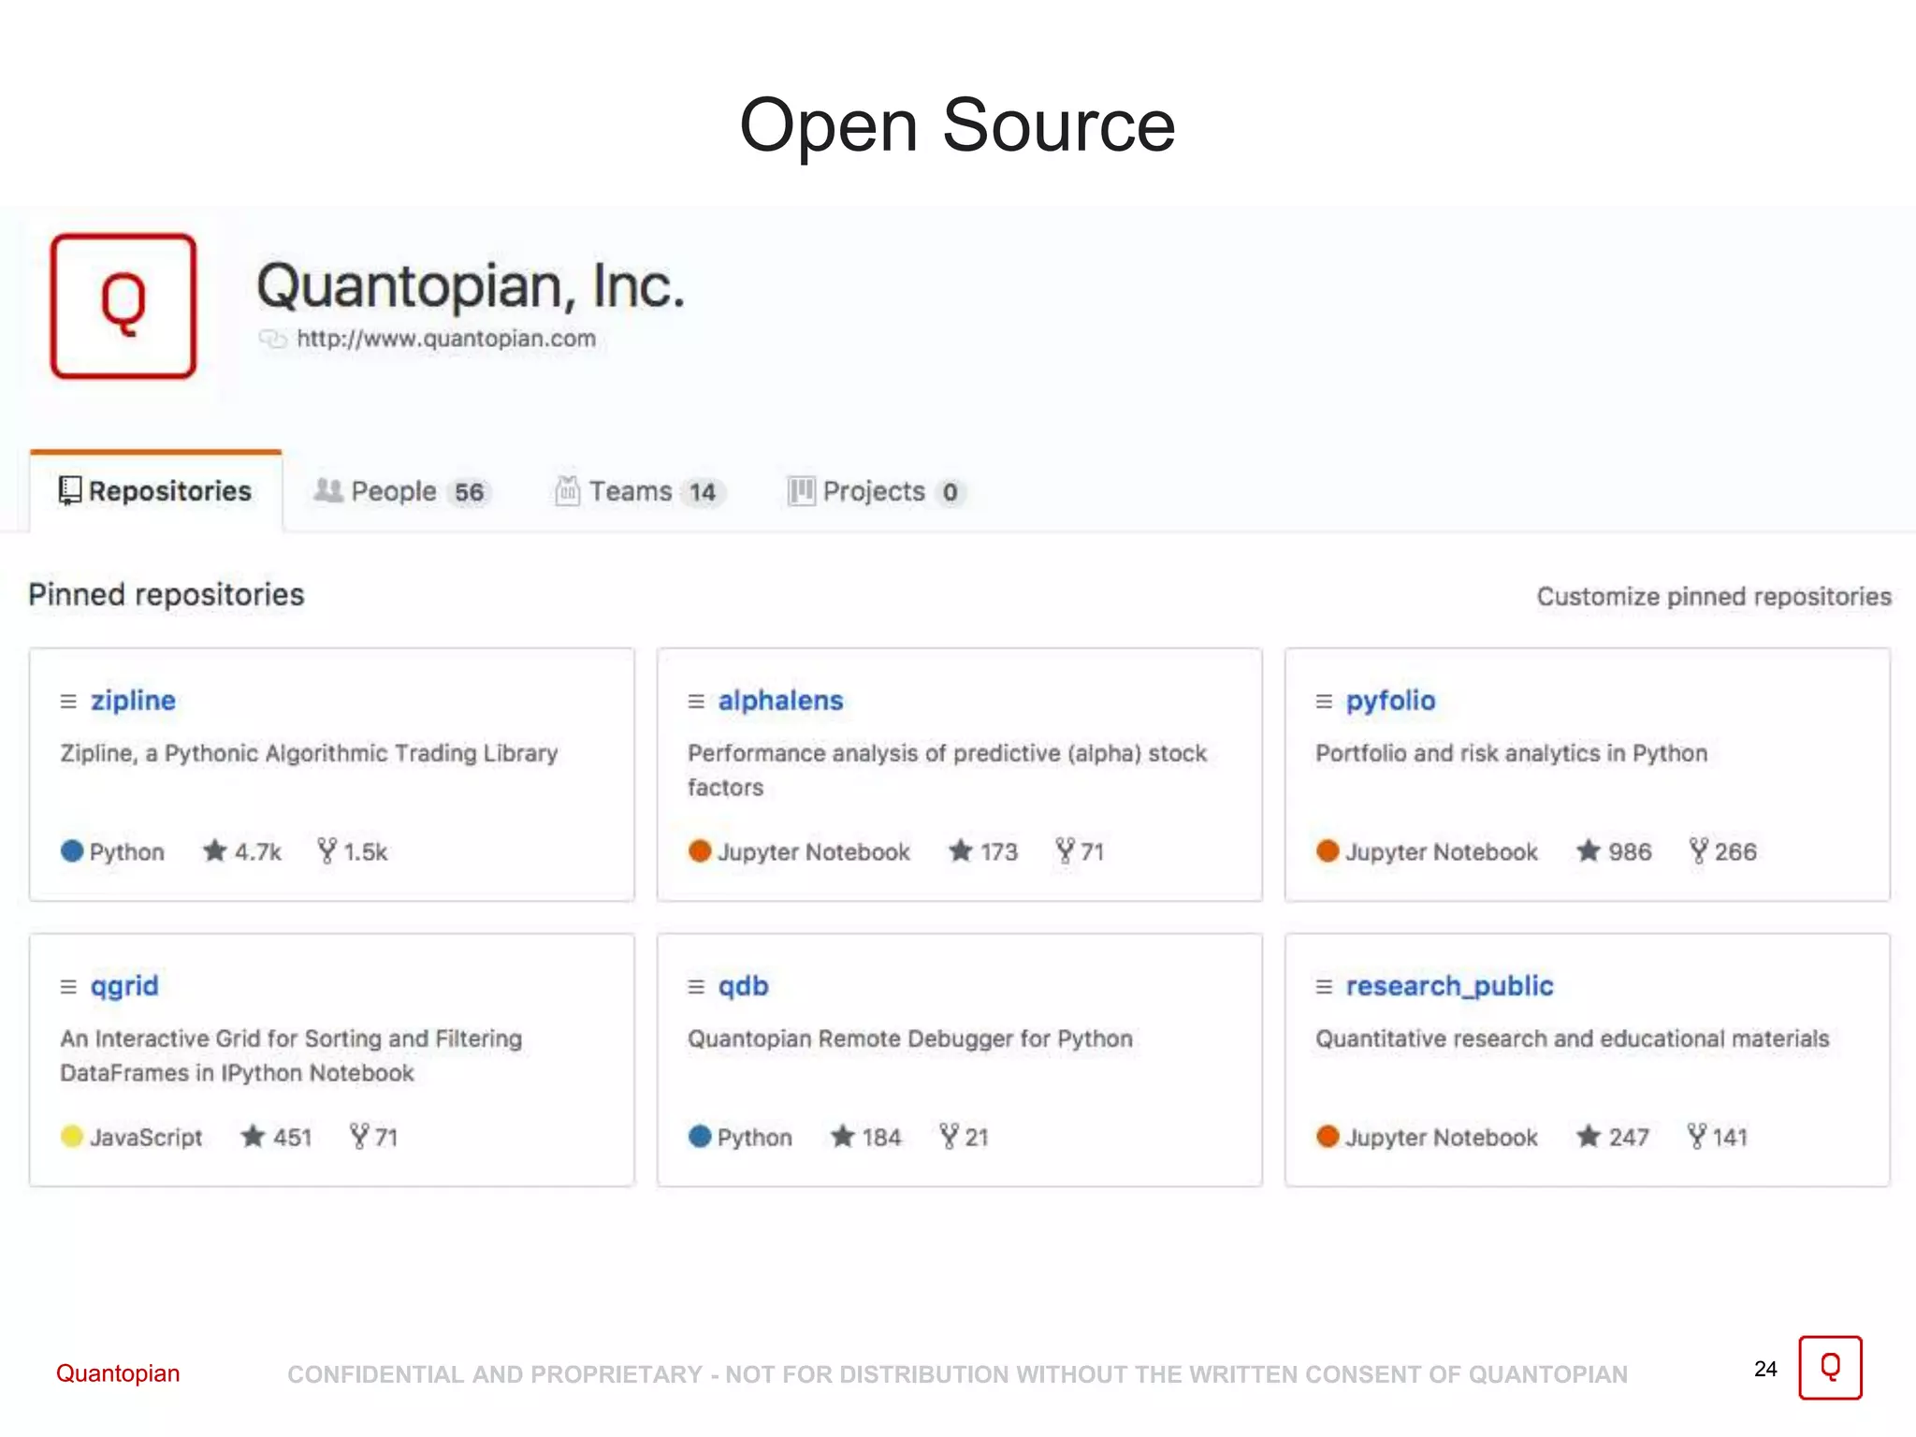Click the star icon on qdb card
1916x1437 pixels.
click(843, 1136)
